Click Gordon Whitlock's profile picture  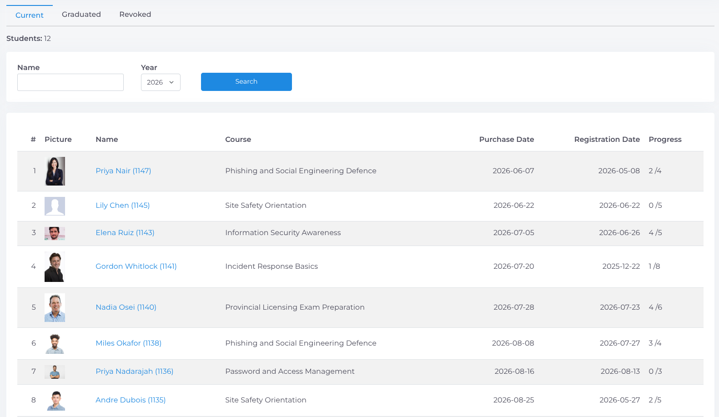55,266
